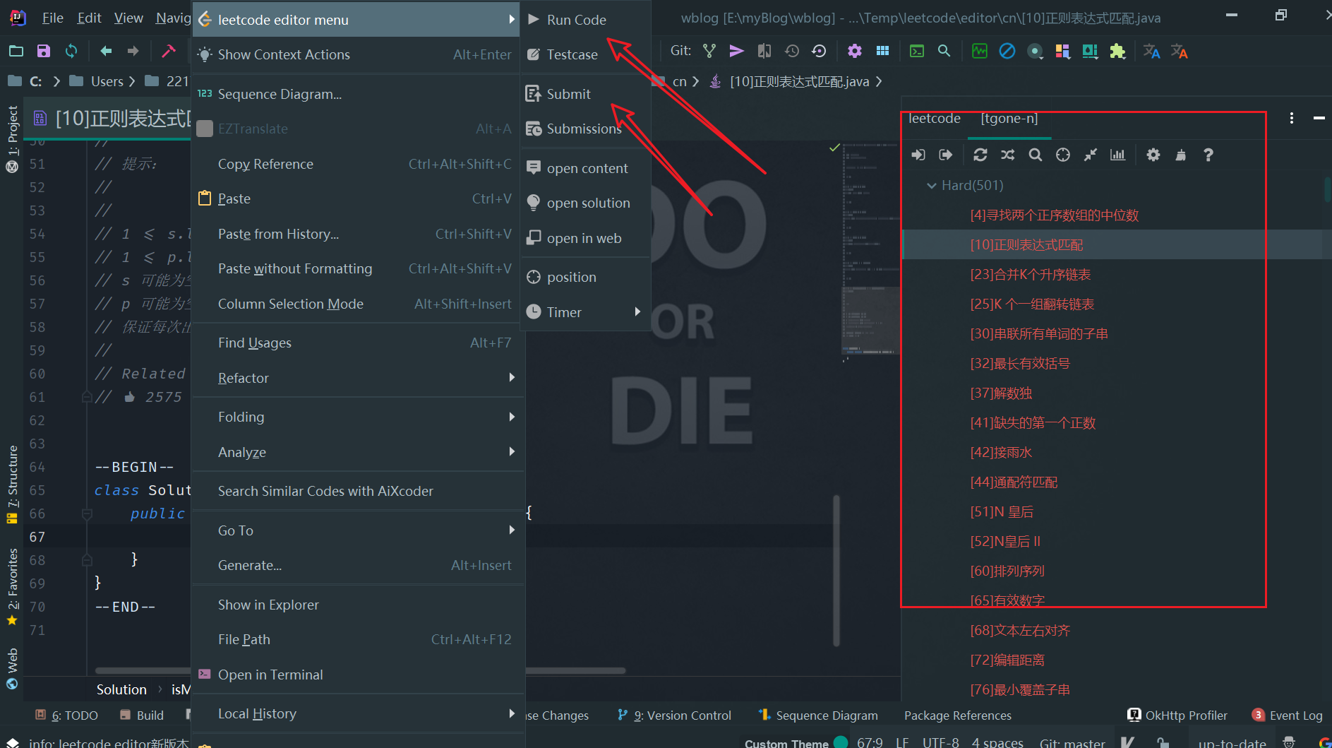Expand the Analyze submenu

[x=358, y=452]
